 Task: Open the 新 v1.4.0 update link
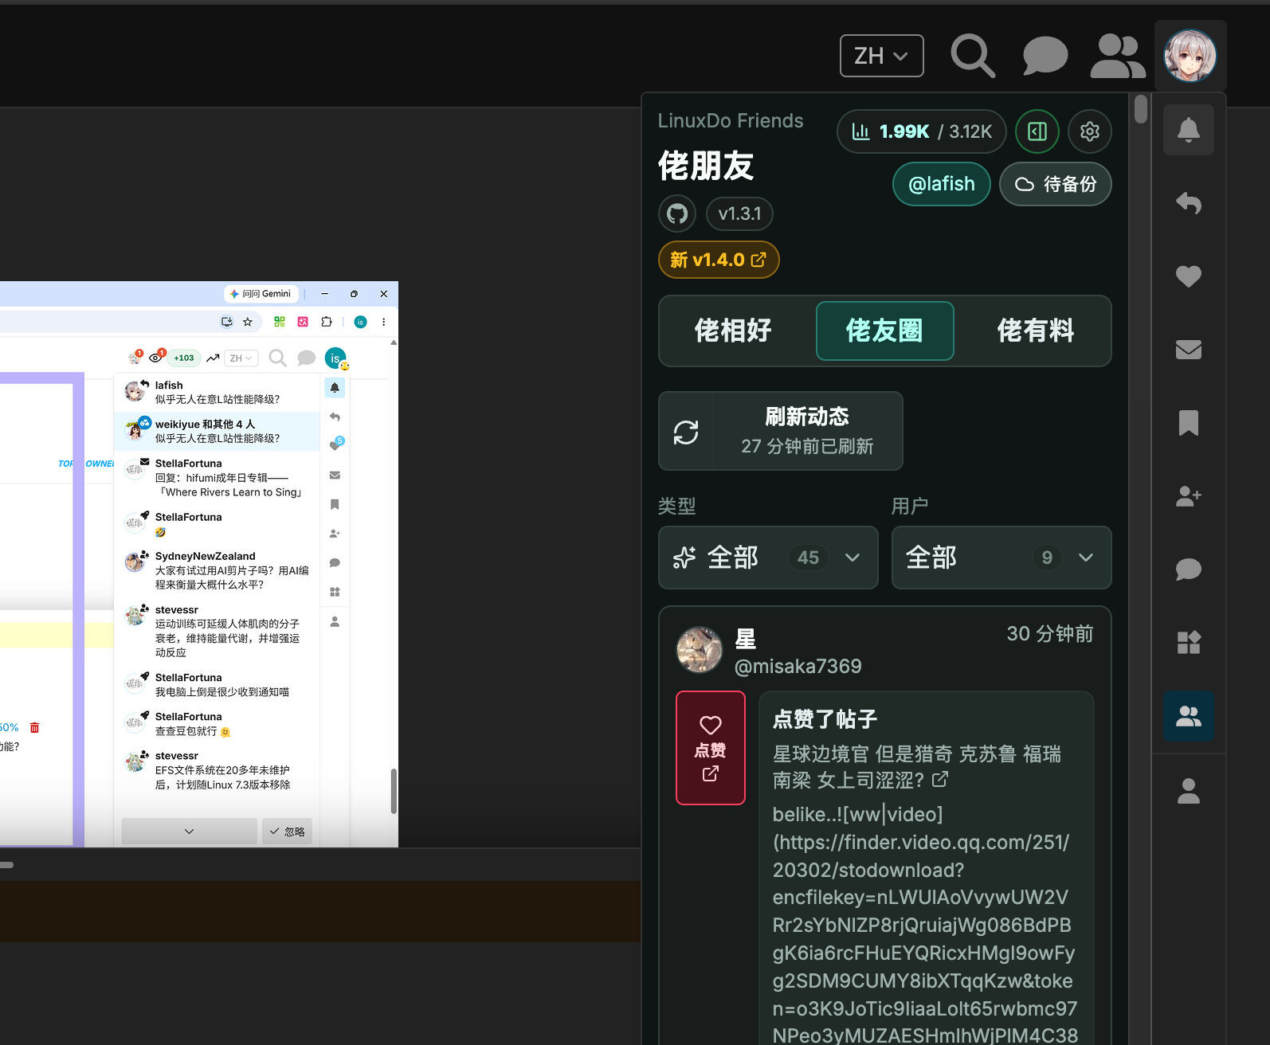719,260
